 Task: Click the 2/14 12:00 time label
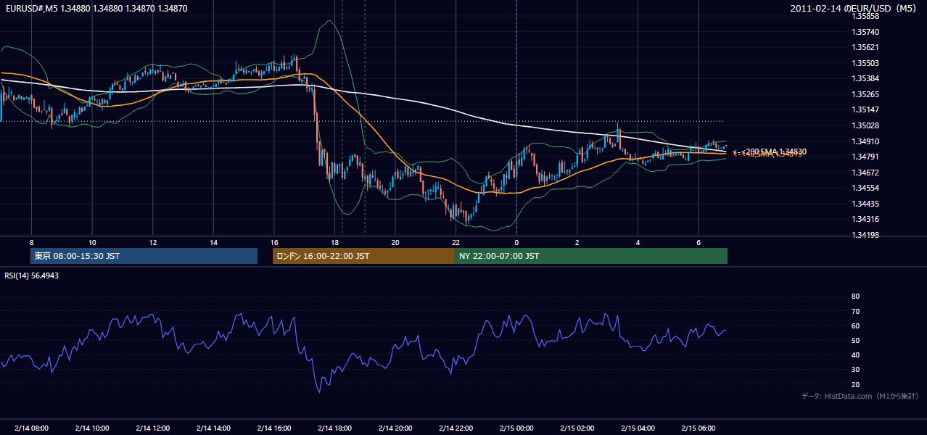(152, 428)
